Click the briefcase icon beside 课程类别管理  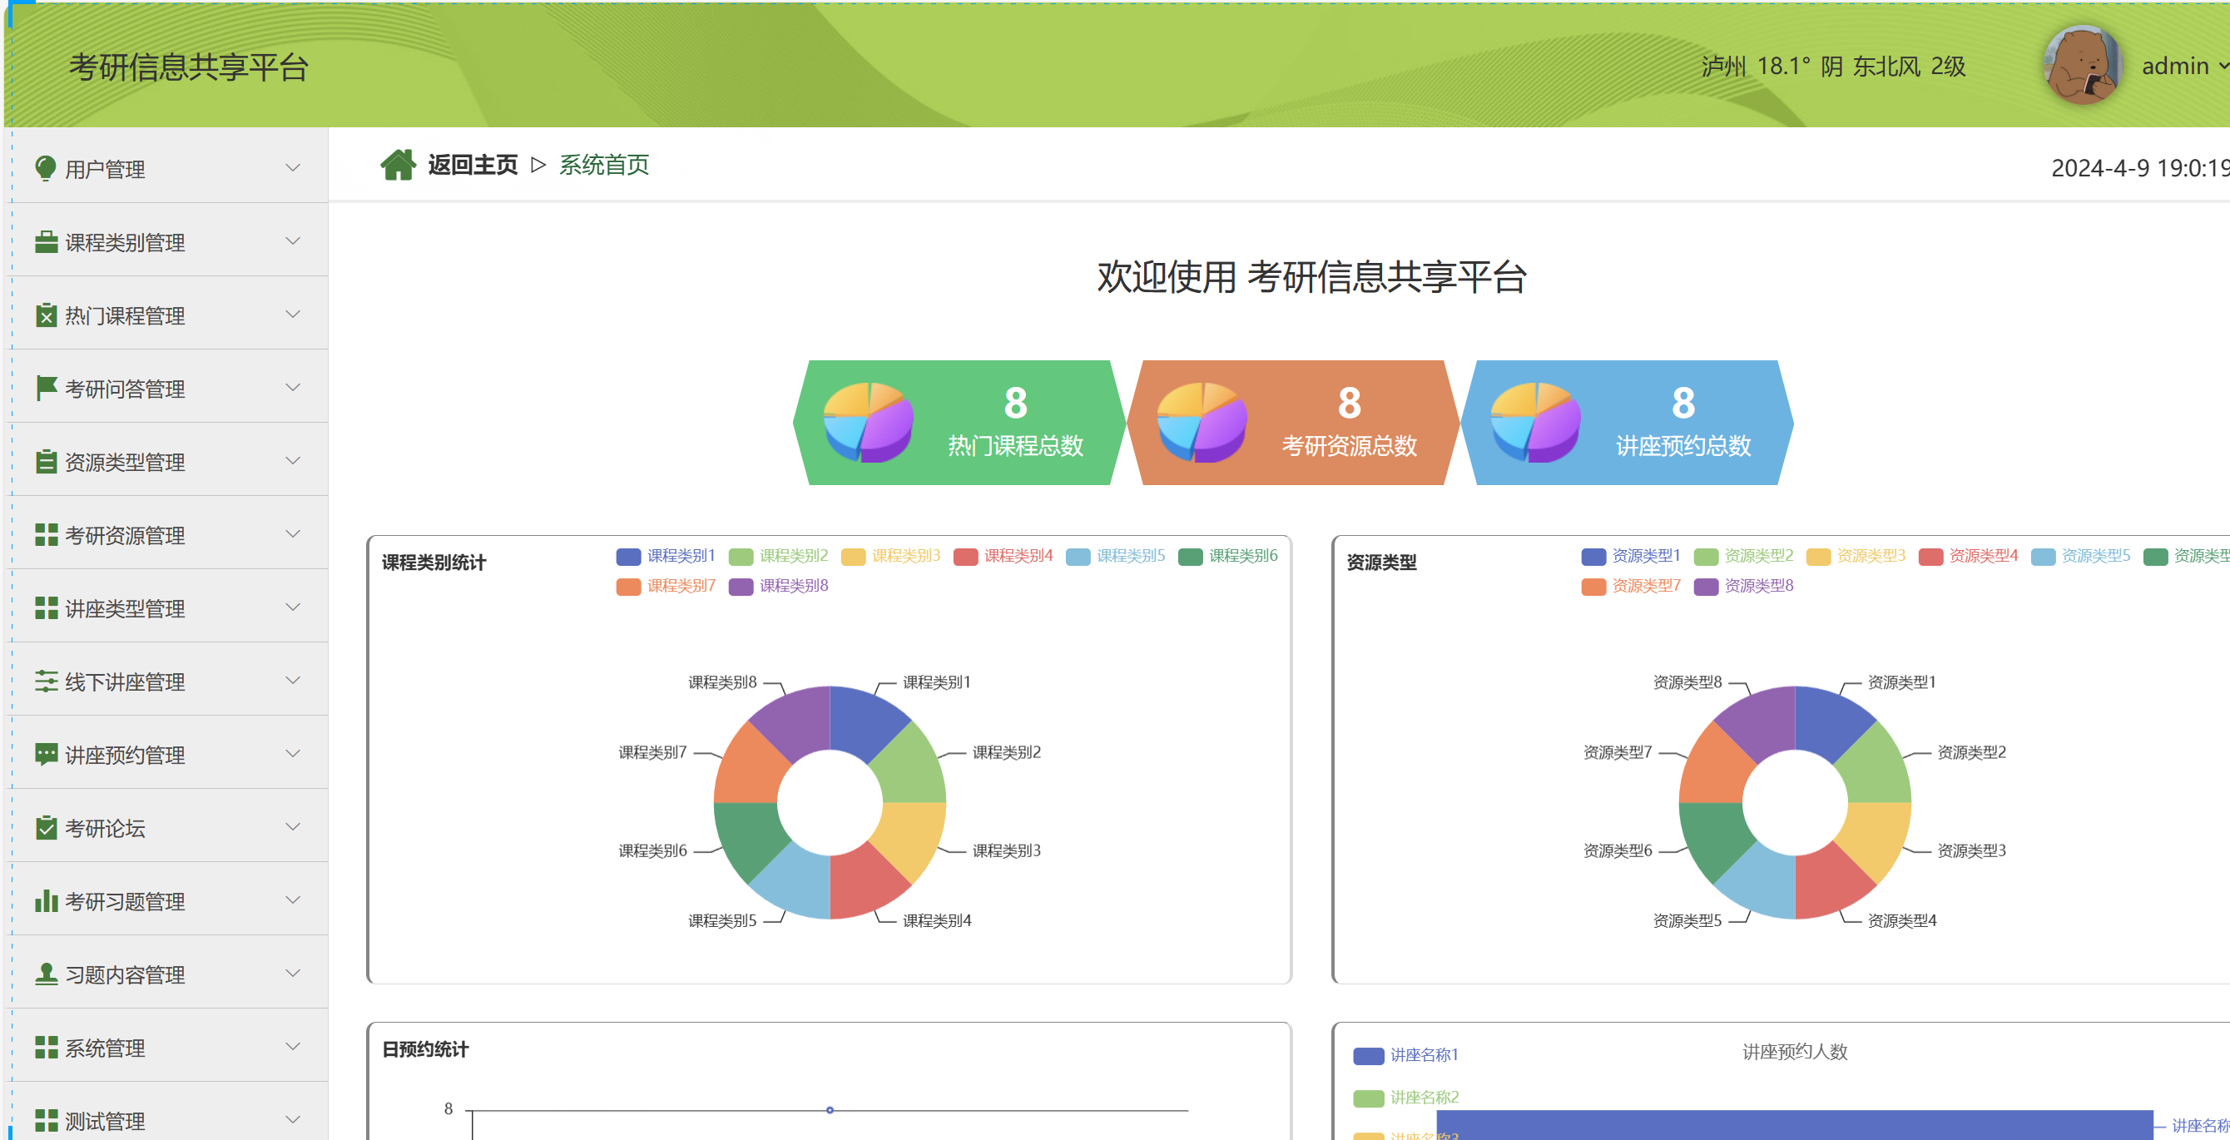tap(46, 241)
